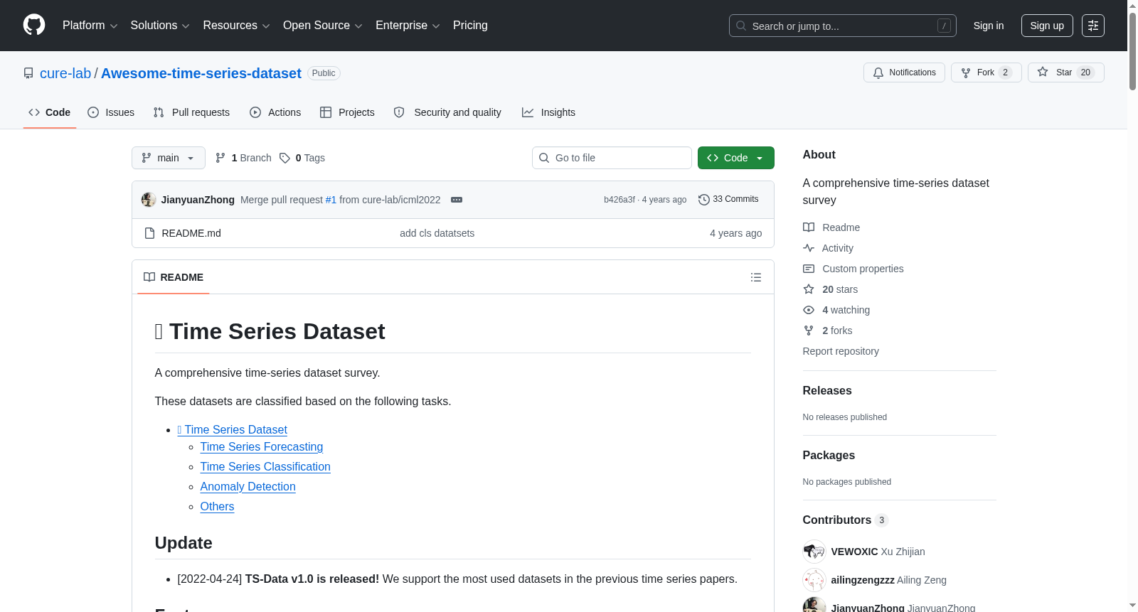
Task: Expand the Solutions navigation menu
Action: 160,26
